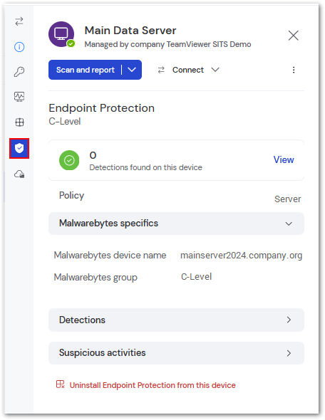
Task: Click the green zero-detections status icon
Action: (x=69, y=160)
